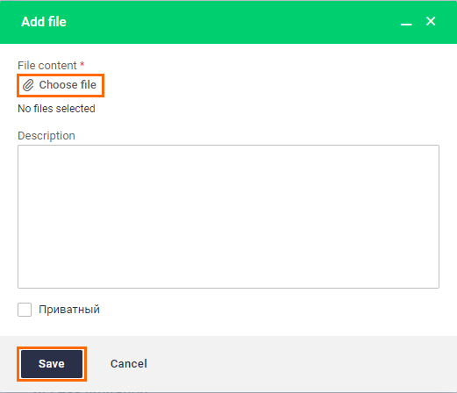The width and height of the screenshot is (457, 393).
Task: Minimize the Add file dialog
Action: 406,22
